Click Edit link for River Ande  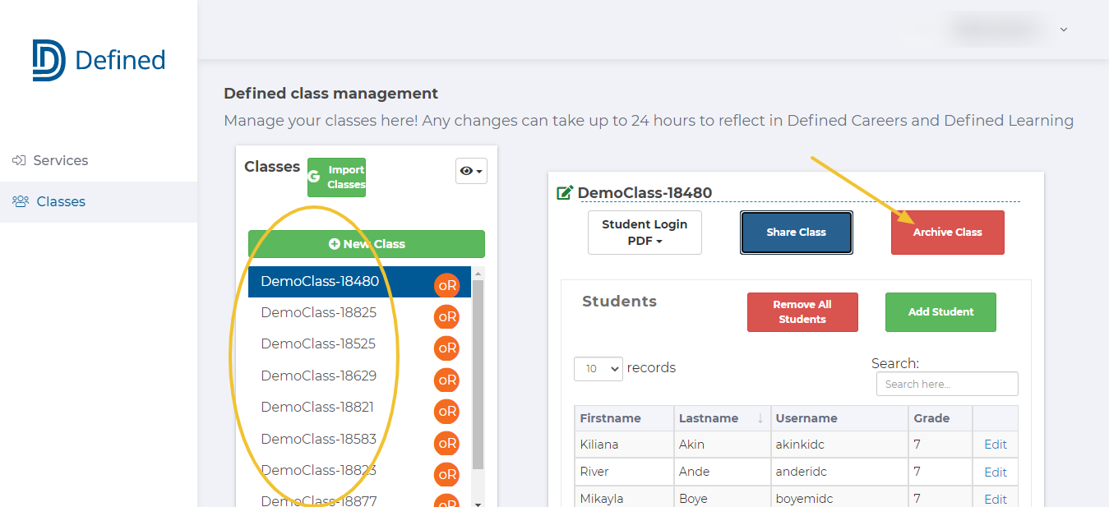[996, 472]
